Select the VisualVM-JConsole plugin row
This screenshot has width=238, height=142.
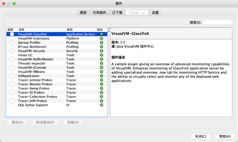pyautogui.click(x=57, y=68)
